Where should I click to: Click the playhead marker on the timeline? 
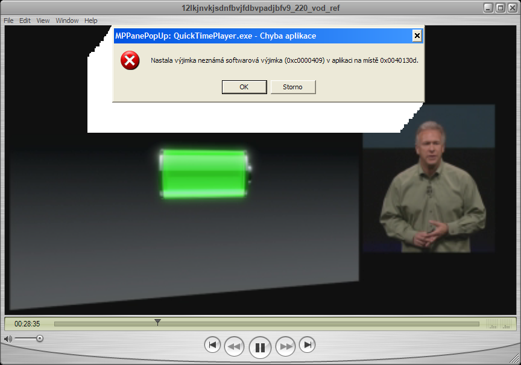coord(157,322)
